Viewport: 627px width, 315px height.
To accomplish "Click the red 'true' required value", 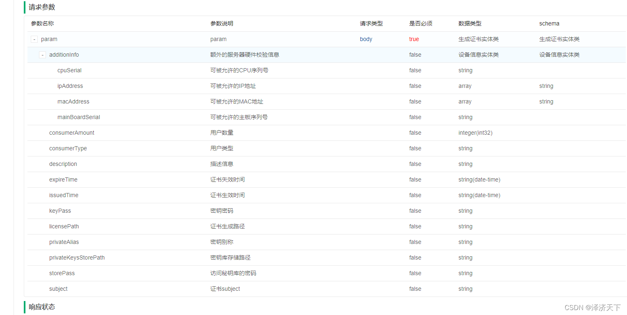I will tap(414, 39).
